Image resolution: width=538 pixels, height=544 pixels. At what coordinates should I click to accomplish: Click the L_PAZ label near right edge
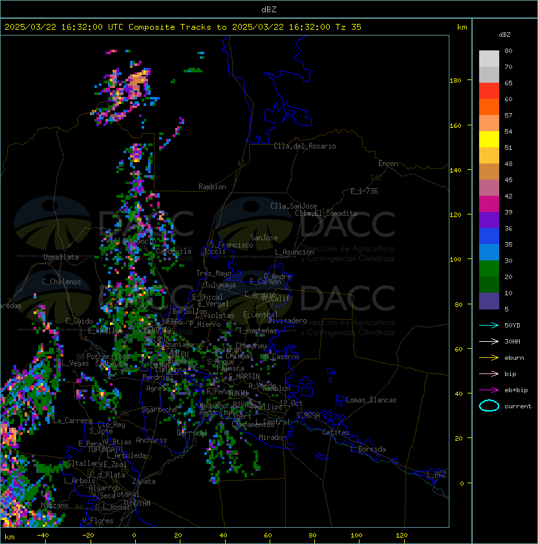pyautogui.click(x=436, y=475)
